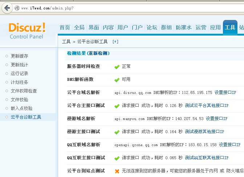Open the 首页 top navigation tab
This screenshot has height=177, width=244.
pos(65,28)
